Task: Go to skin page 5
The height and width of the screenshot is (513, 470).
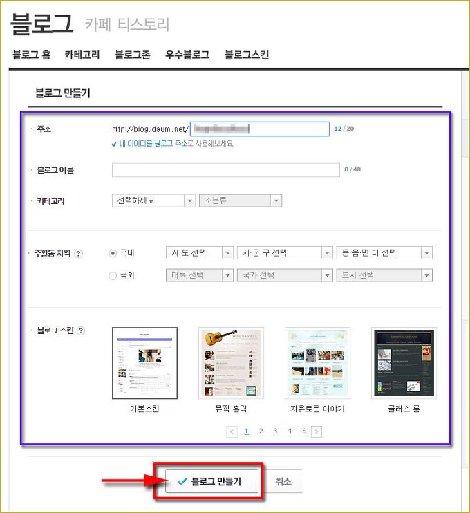Action: pos(304,431)
